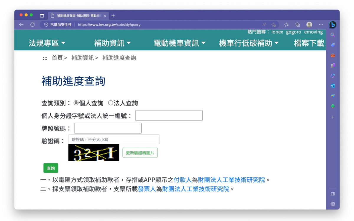Image resolution: width=354 pixels, height=221 pixels.
Task: Open the profile avatar icon
Action: click(x=309, y=24)
